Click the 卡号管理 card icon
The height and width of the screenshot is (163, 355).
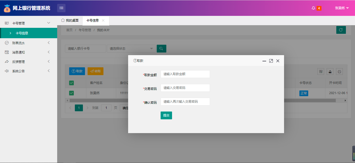[7, 23]
